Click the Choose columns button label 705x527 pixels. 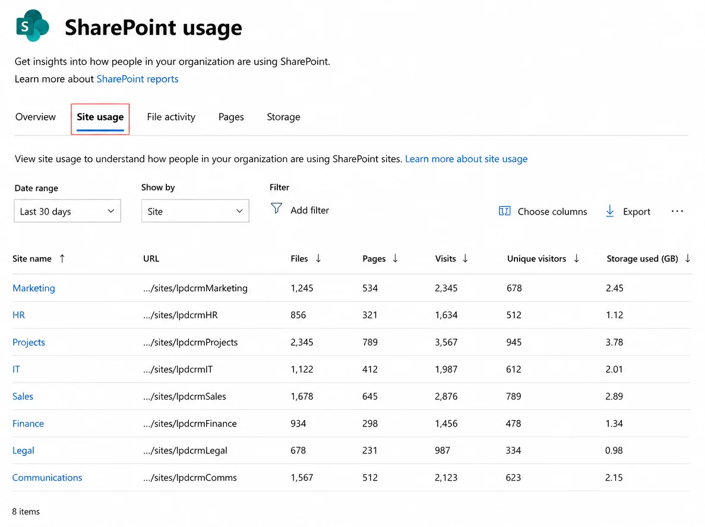(x=552, y=212)
